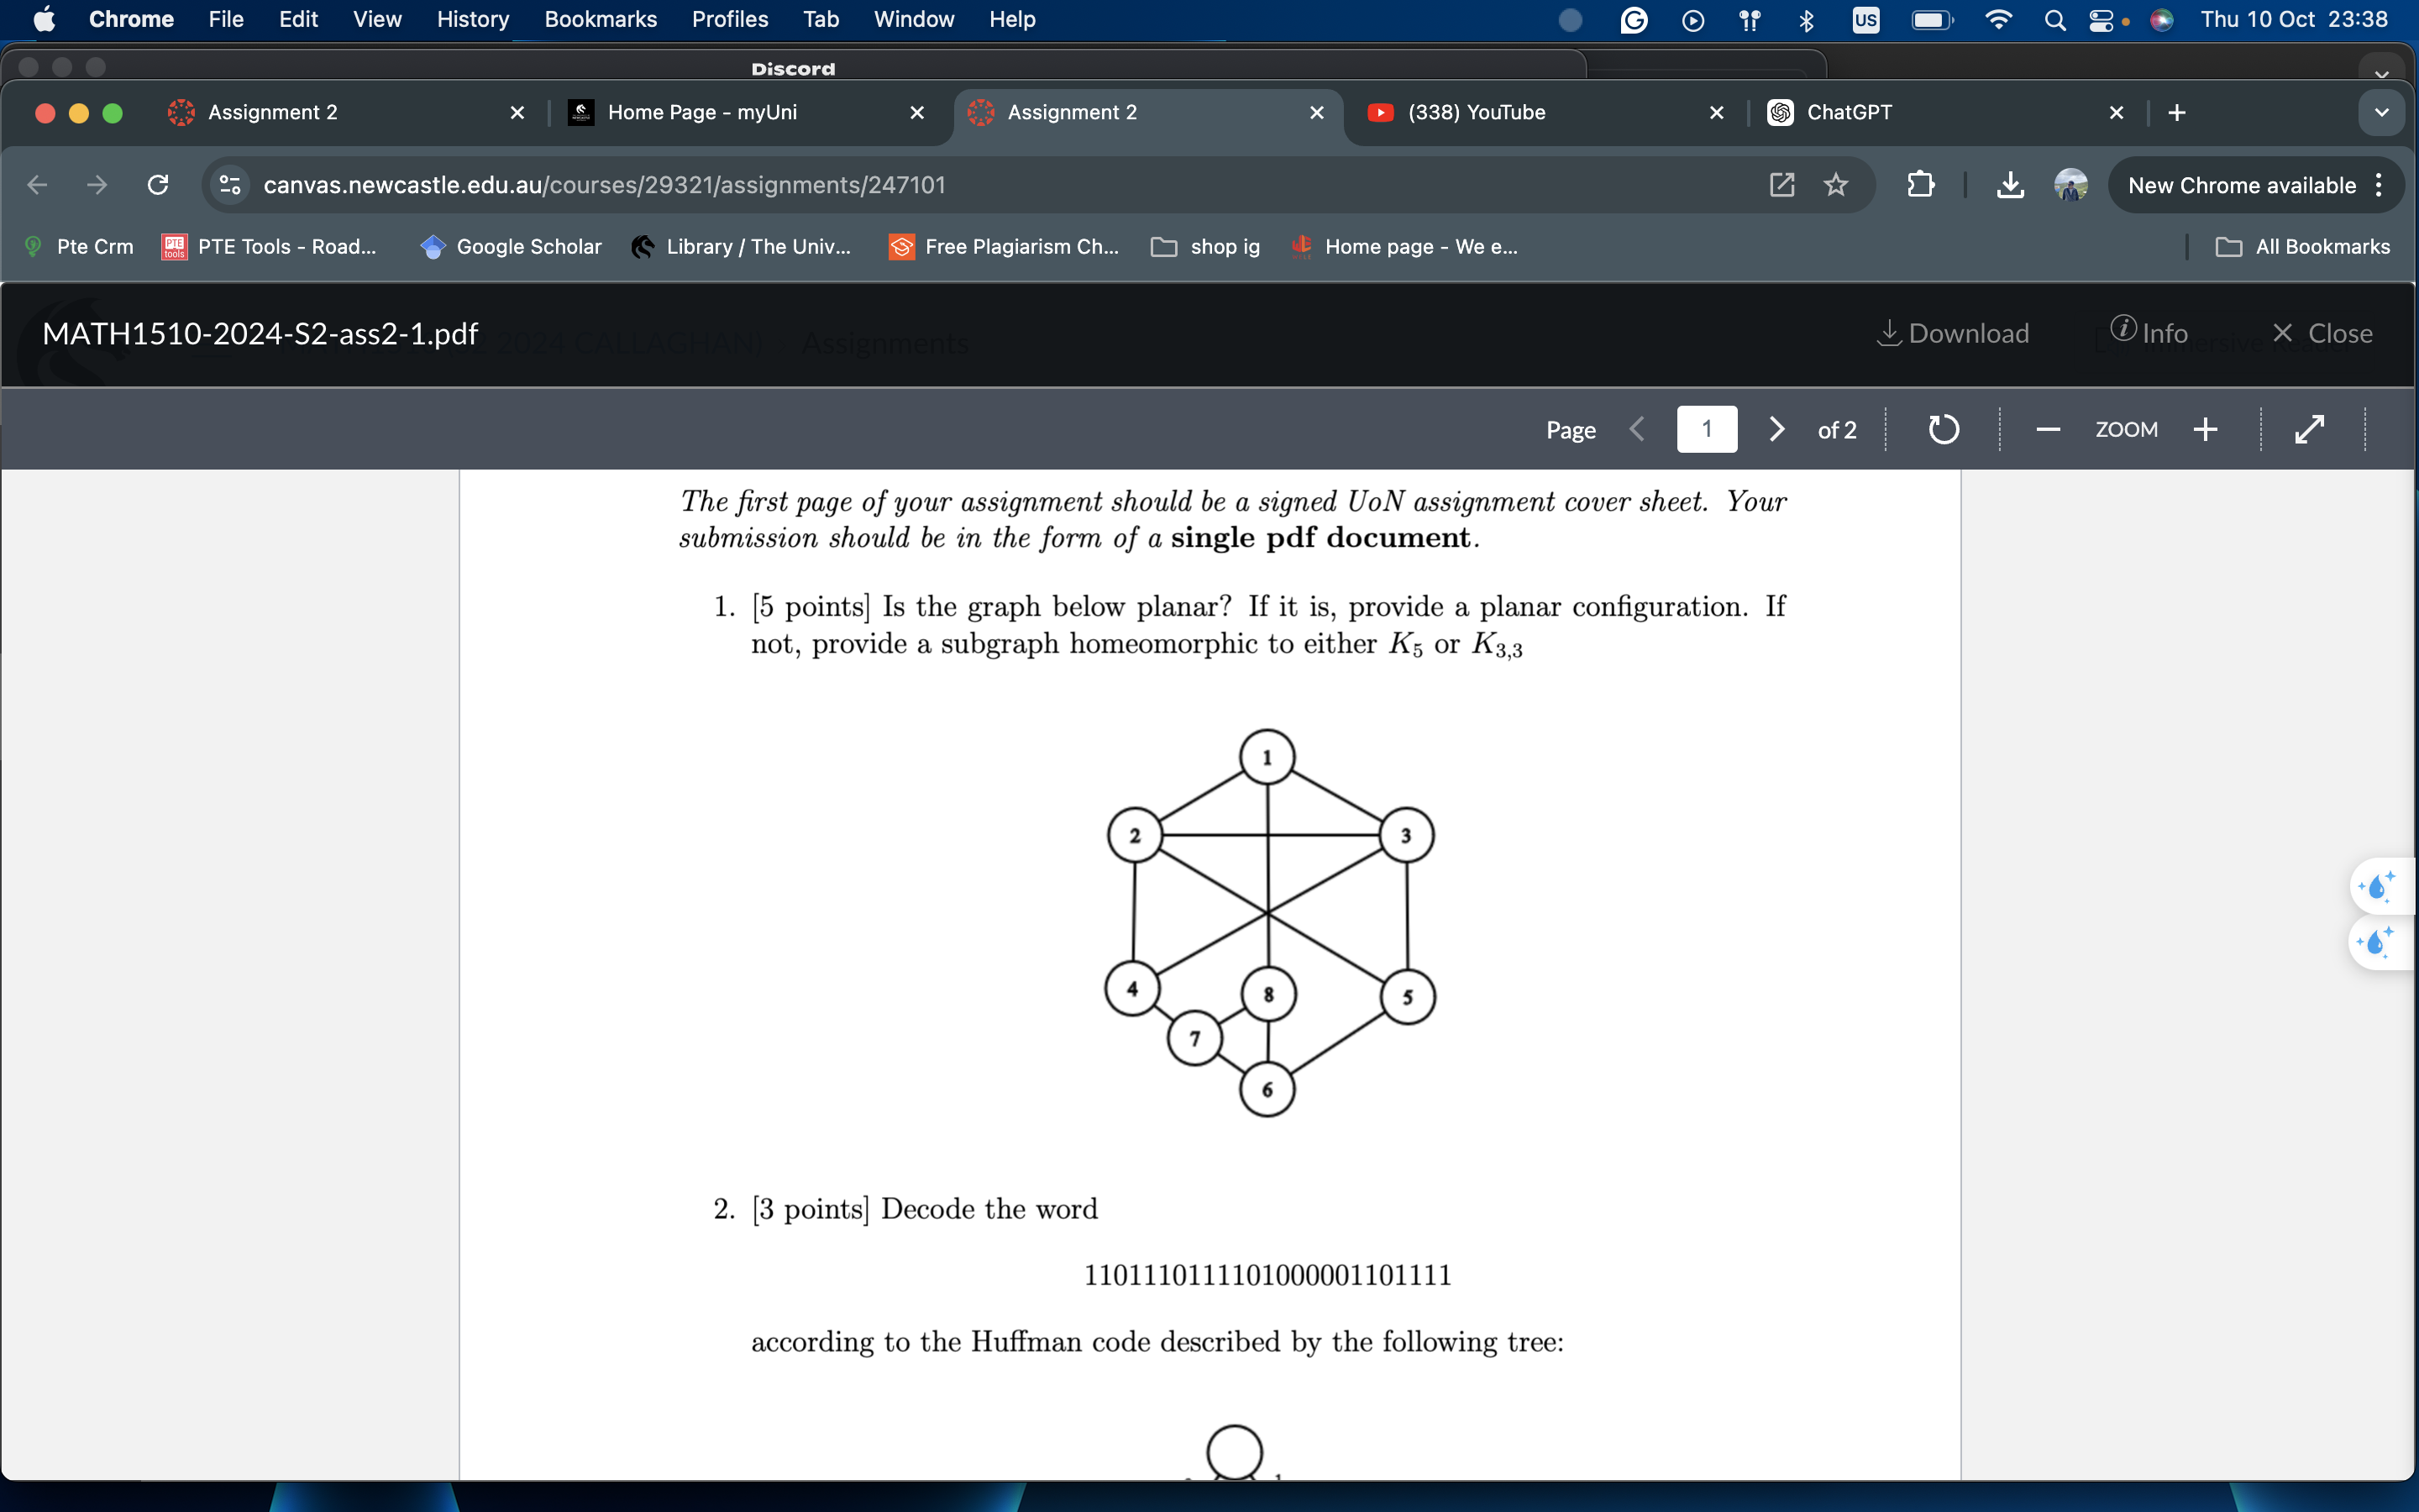
Task: Click New Chrome available button
Action: pos(2241,185)
